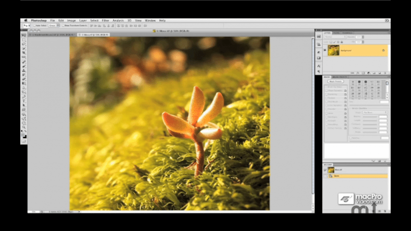Click the lock icon on the Background layer
This screenshot has width=411, height=231.
pos(383,50)
